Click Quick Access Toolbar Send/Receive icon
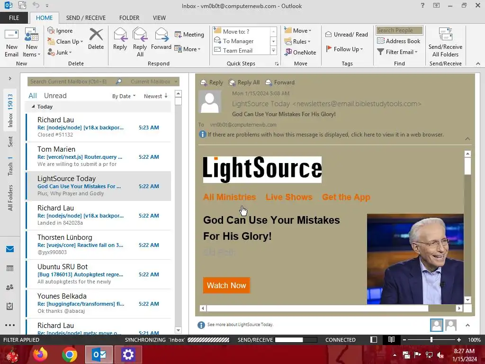 22,5
